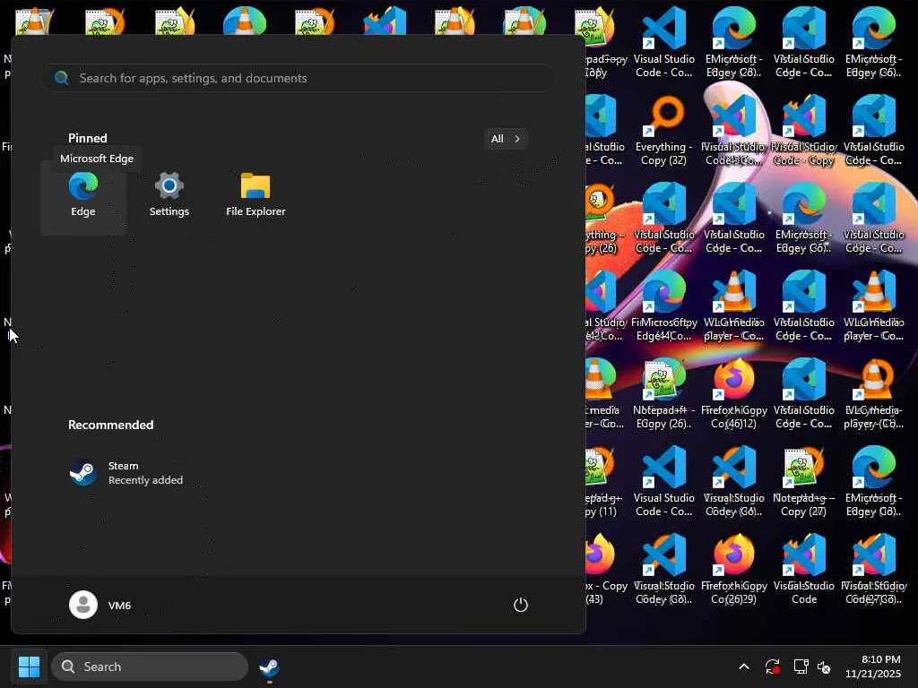The width and height of the screenshot is (918, 688).
Task: Select Firefox Copy (26)(29) desktop shortcut
Action: tap(734, 570)
